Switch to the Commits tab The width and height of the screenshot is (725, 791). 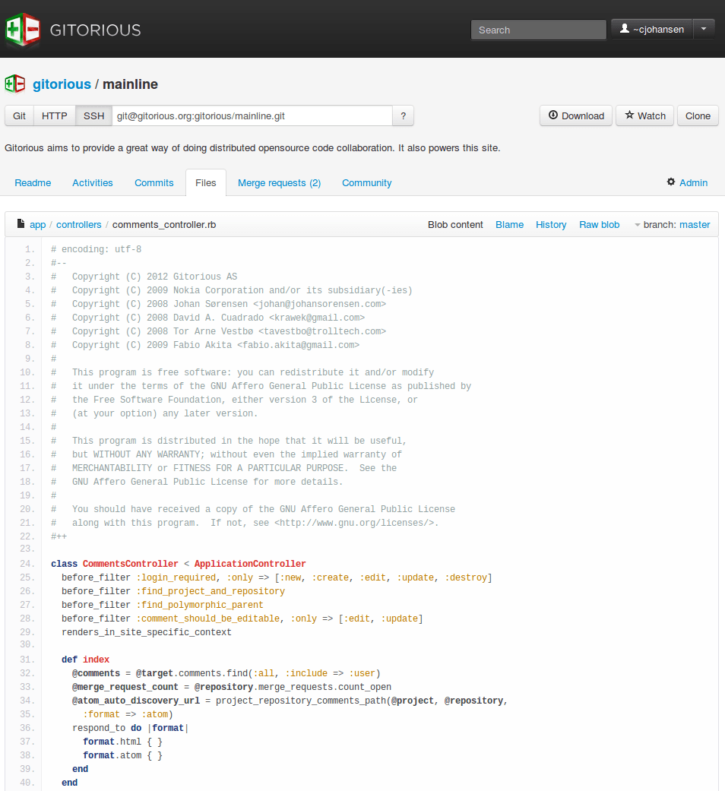[x=154, y=182]
